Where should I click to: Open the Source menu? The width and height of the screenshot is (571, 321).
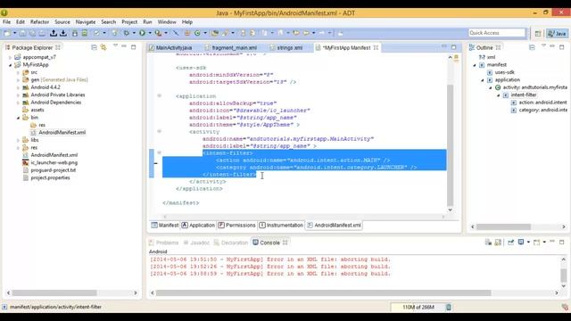62,21
